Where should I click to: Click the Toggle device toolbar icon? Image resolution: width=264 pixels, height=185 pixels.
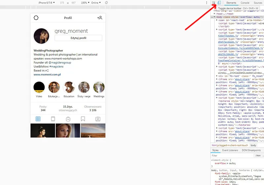coord(219,3)
